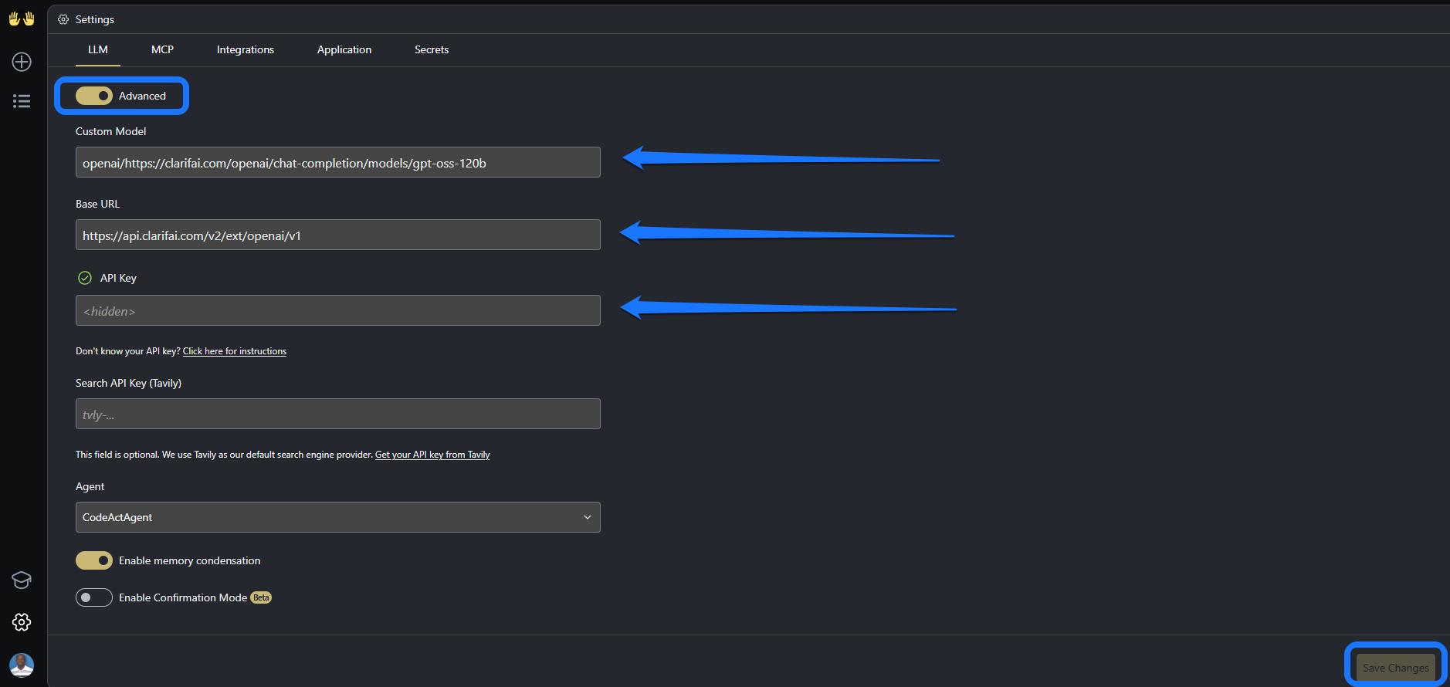Screen dimensions: 1450x687
Task: Open settings gear in the sidebar
Action: click(22, 622)
